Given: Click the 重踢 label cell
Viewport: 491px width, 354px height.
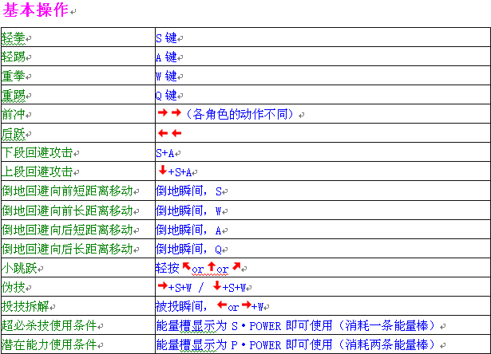Looking at the screenshot, I should click(14, 95).
